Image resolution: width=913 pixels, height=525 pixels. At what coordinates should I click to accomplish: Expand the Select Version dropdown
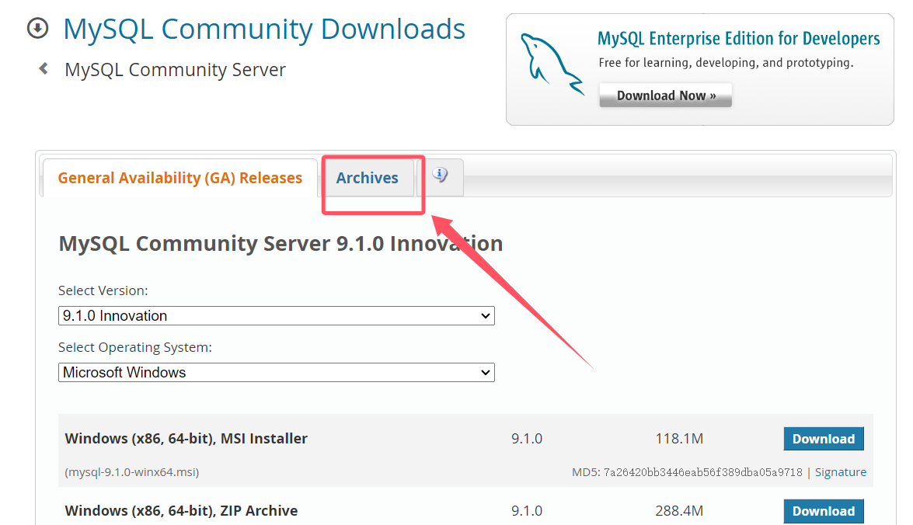coord(277,315)
